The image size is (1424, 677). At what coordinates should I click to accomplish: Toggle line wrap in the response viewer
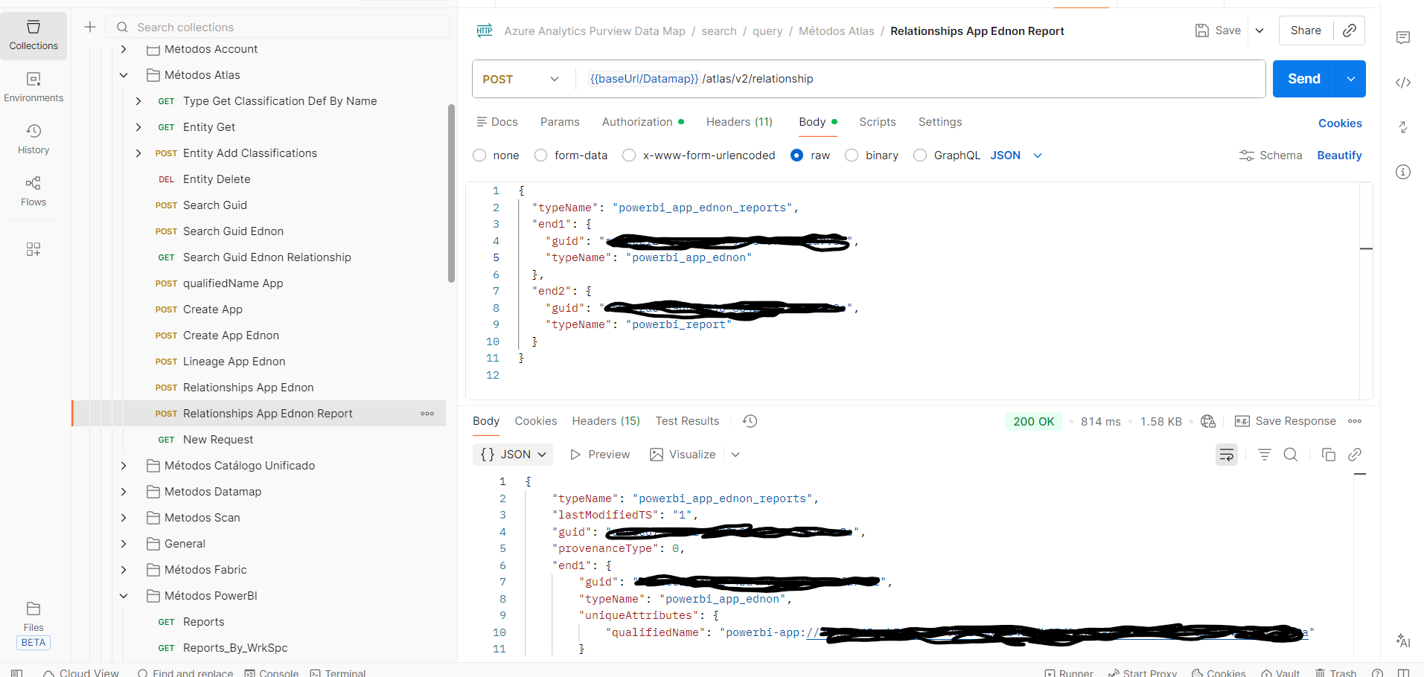tap(1227, 455)
